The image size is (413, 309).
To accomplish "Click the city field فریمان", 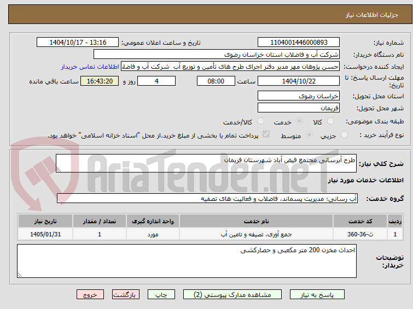I will coord(299,108).
